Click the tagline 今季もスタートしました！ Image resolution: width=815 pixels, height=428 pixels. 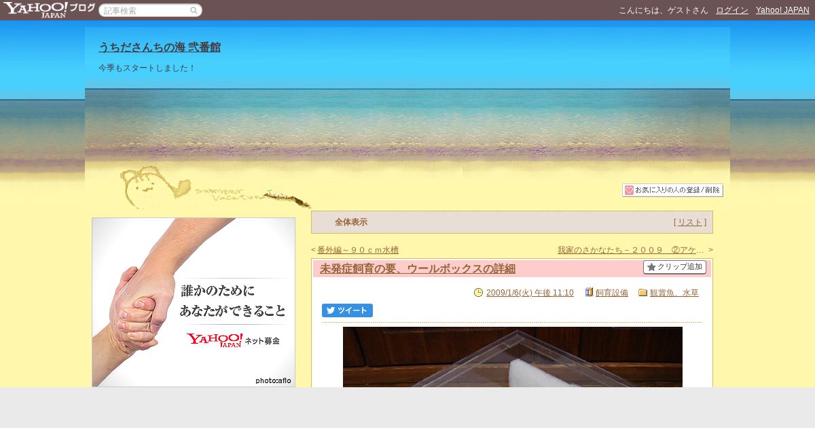click(x=147, y=68)
